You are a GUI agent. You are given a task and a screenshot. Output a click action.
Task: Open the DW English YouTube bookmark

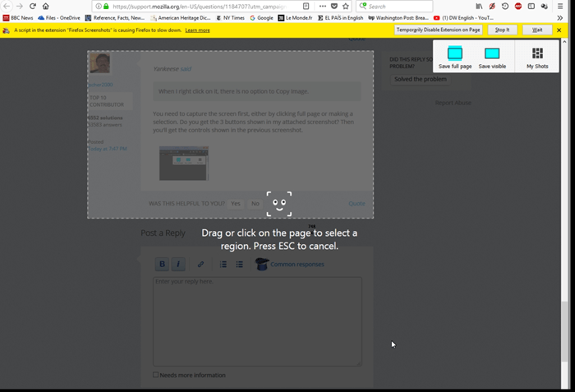coord(463,17)
